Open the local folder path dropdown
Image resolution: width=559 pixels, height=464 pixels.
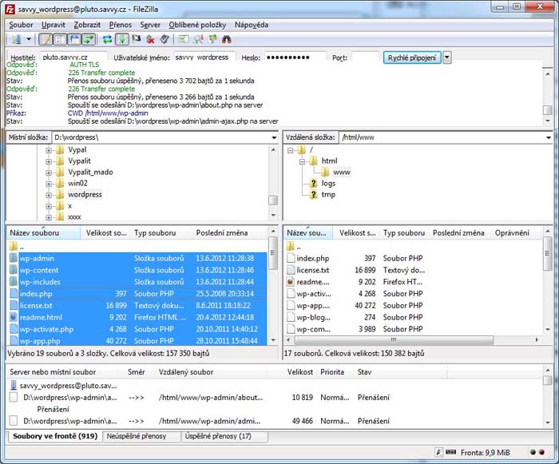click(274, 137)
